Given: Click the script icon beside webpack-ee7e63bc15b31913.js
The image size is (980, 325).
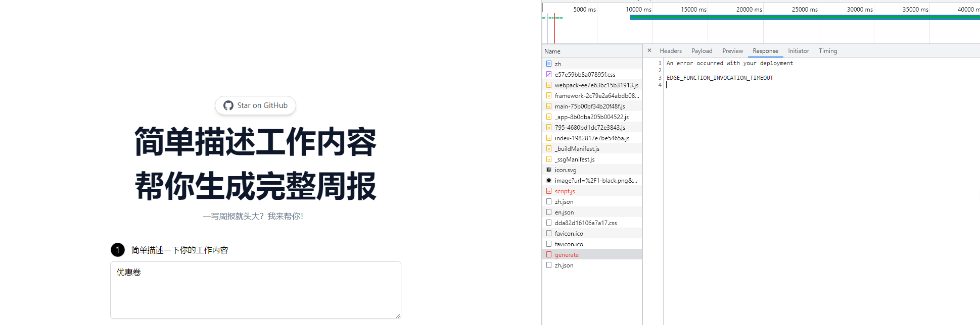Looking at the screenshot, I should [x=549, y=85].
